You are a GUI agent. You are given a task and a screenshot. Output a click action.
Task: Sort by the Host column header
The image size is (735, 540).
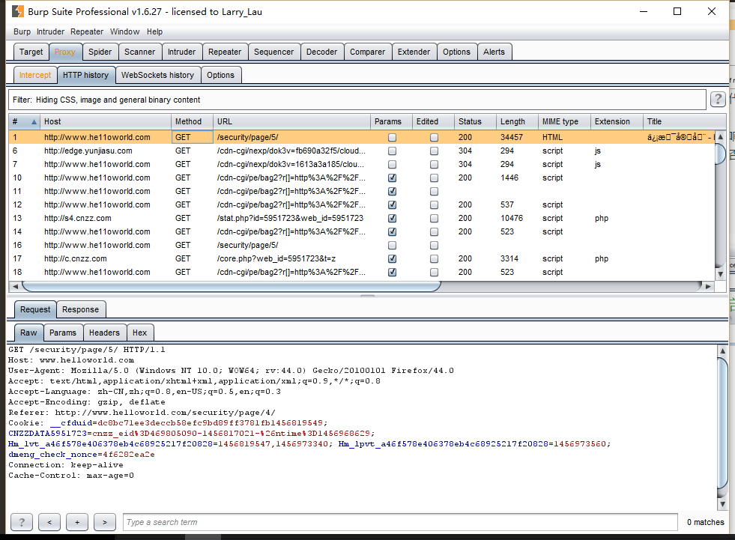[106, 121]
